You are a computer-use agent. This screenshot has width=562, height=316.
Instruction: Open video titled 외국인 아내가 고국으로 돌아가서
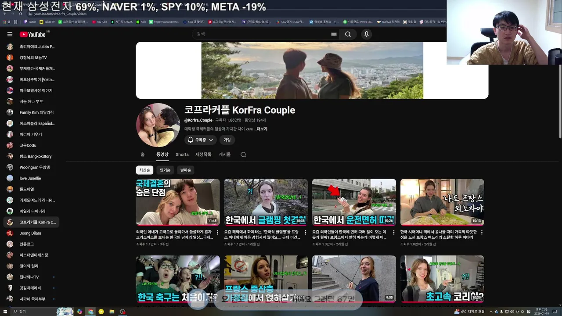pyautogui.click(x=175, y=234)
